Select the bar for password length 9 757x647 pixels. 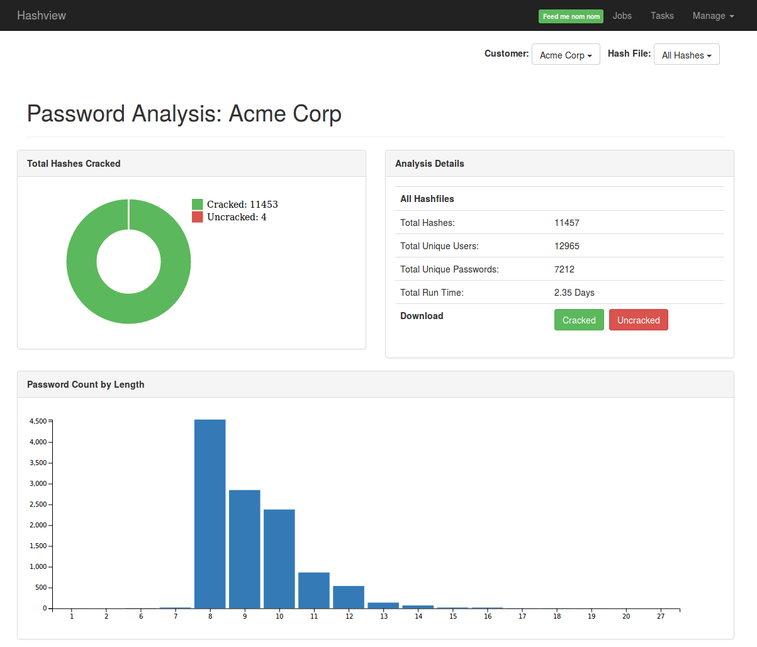[x=245, y=549]
